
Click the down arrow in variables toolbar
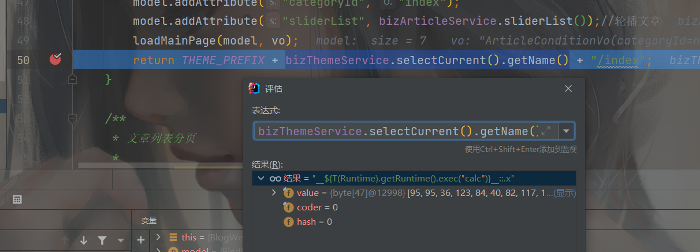pyautogui.click(x=84, y=240)
